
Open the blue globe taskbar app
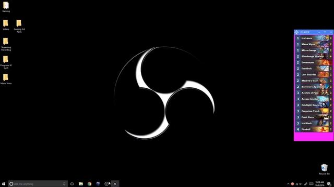[x=98, y=184]
